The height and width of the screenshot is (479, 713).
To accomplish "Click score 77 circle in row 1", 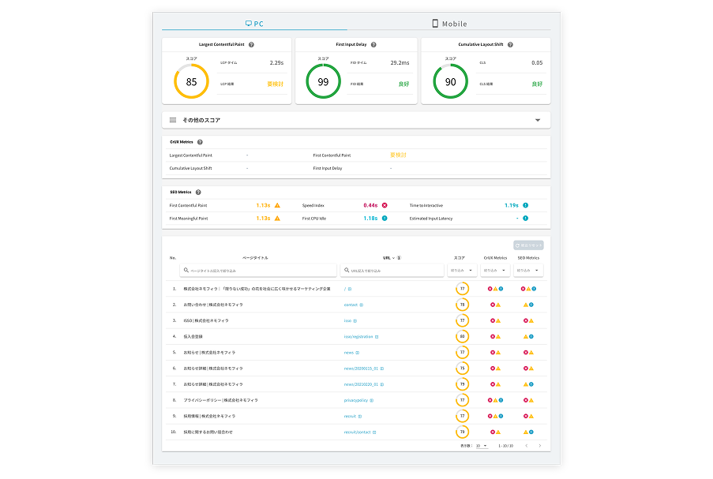I will pos(462,289).
